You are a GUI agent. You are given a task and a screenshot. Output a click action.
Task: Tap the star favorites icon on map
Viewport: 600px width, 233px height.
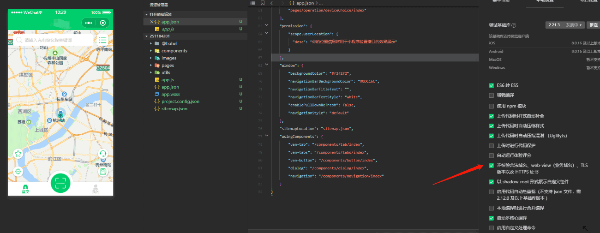click(18, 154)
